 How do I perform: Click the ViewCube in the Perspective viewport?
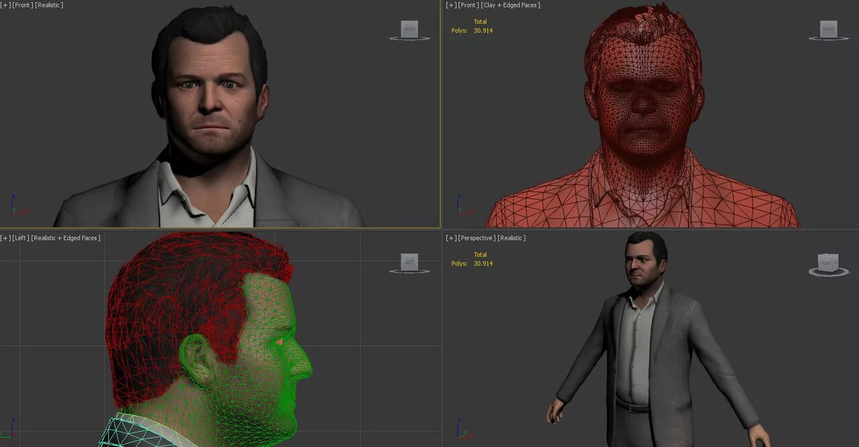pos(829,264)
